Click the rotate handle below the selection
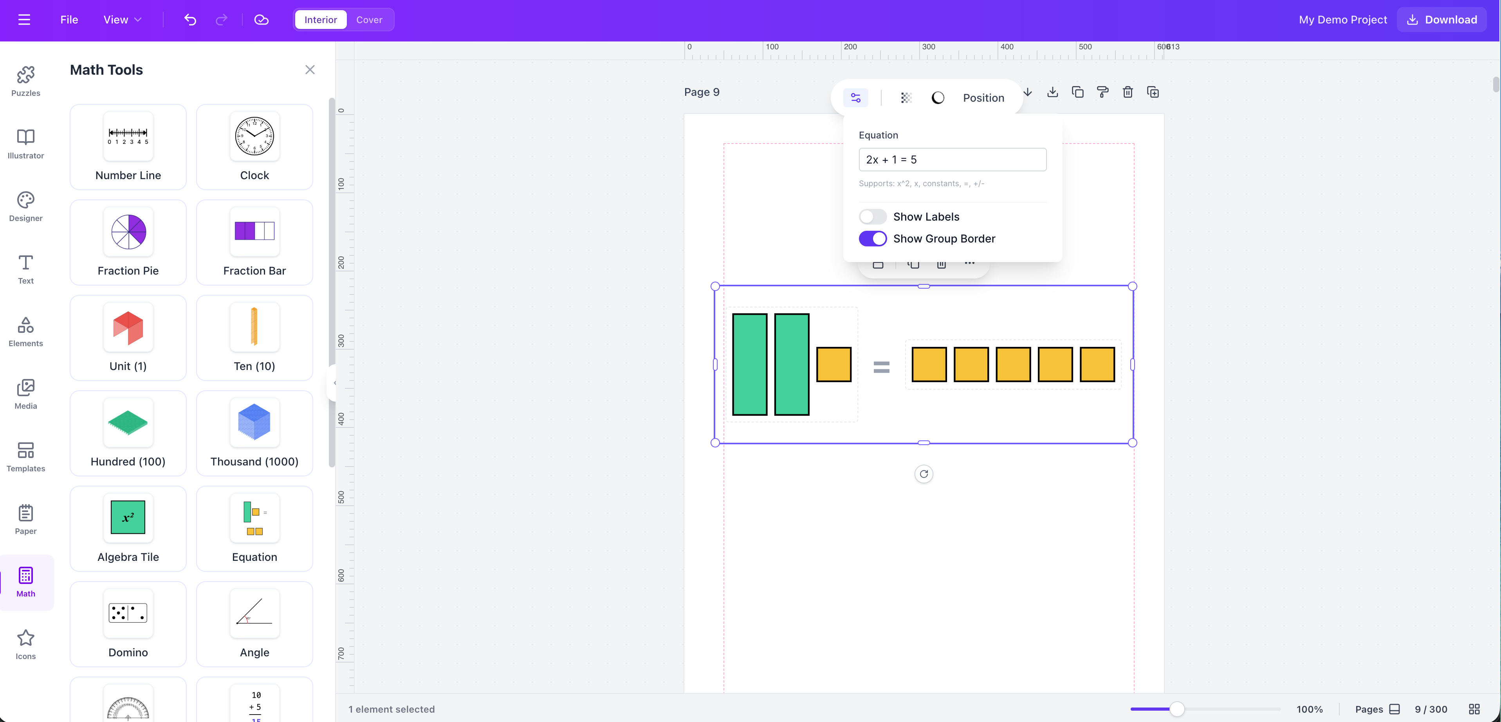 point(924,474)
